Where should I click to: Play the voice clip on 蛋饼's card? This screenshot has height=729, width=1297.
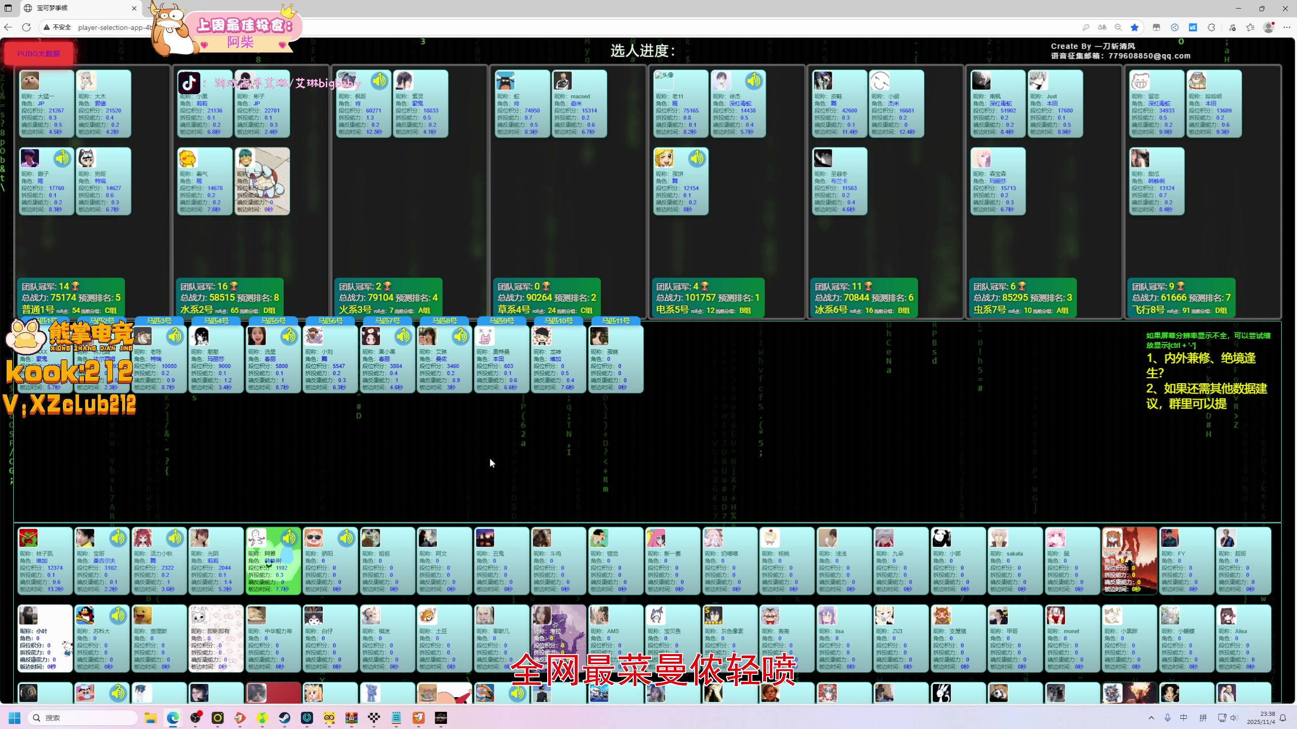[697, 158]
